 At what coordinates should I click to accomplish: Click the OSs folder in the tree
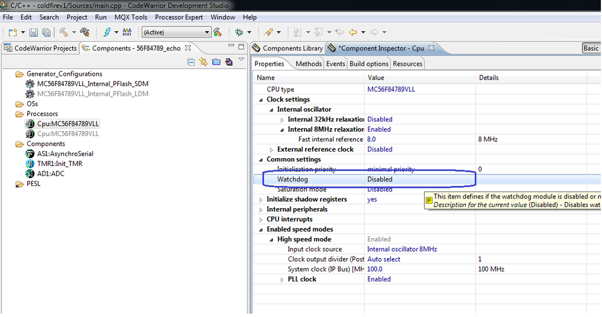pyautogui.click(x=33, y=104)
